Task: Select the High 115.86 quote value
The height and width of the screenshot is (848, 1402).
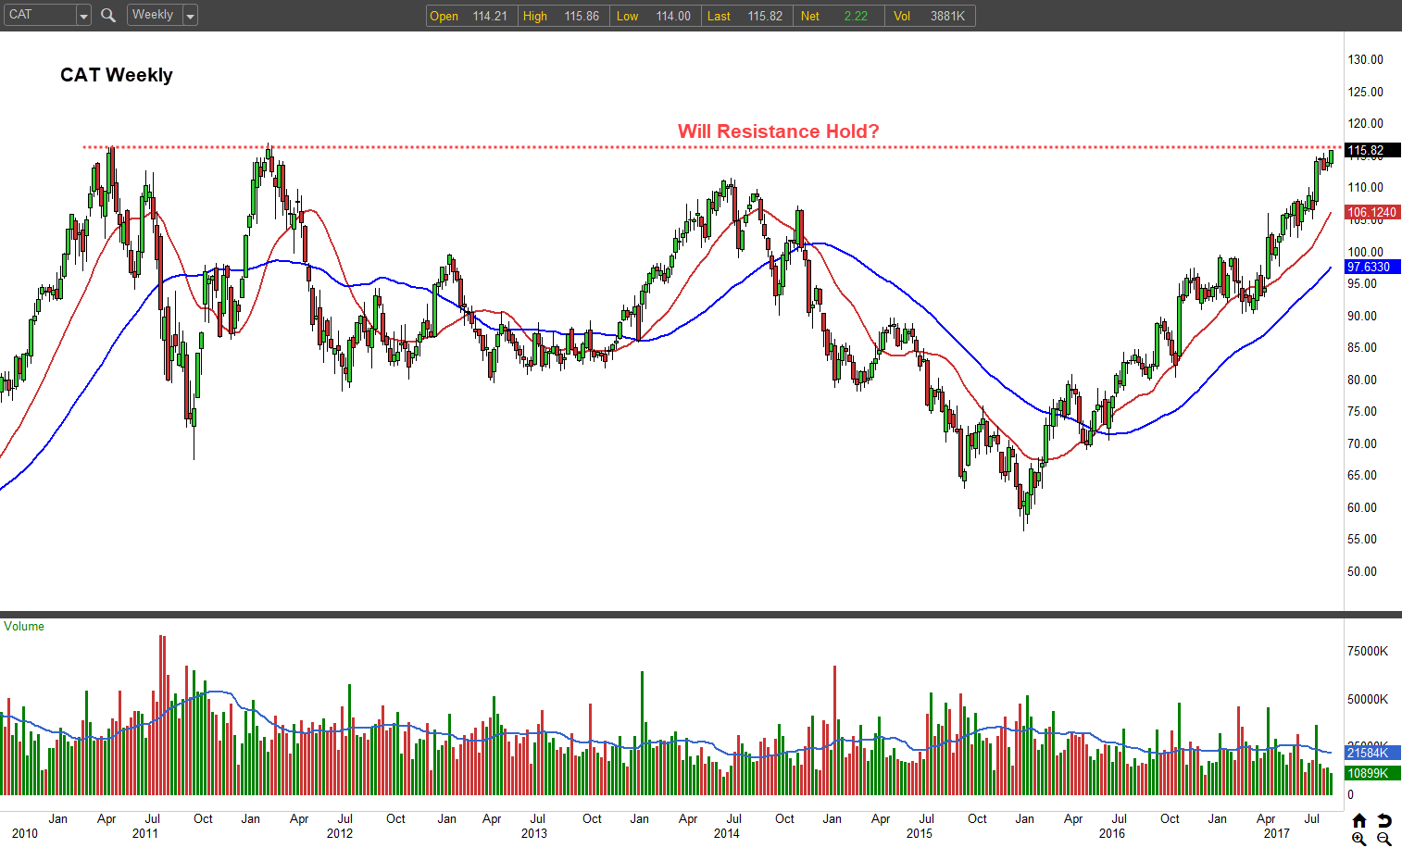Action: click(x=582, y=16)
